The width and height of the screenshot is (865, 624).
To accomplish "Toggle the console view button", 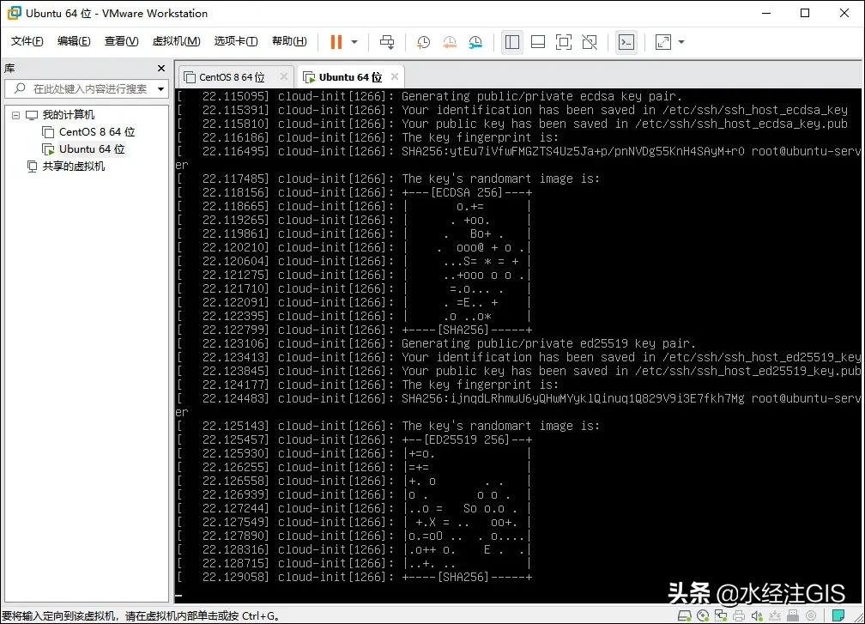I will pos(627,41).
